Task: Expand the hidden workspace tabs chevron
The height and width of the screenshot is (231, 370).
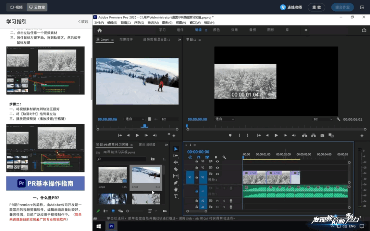Action: pyautogui.click(x=306, y=30)
